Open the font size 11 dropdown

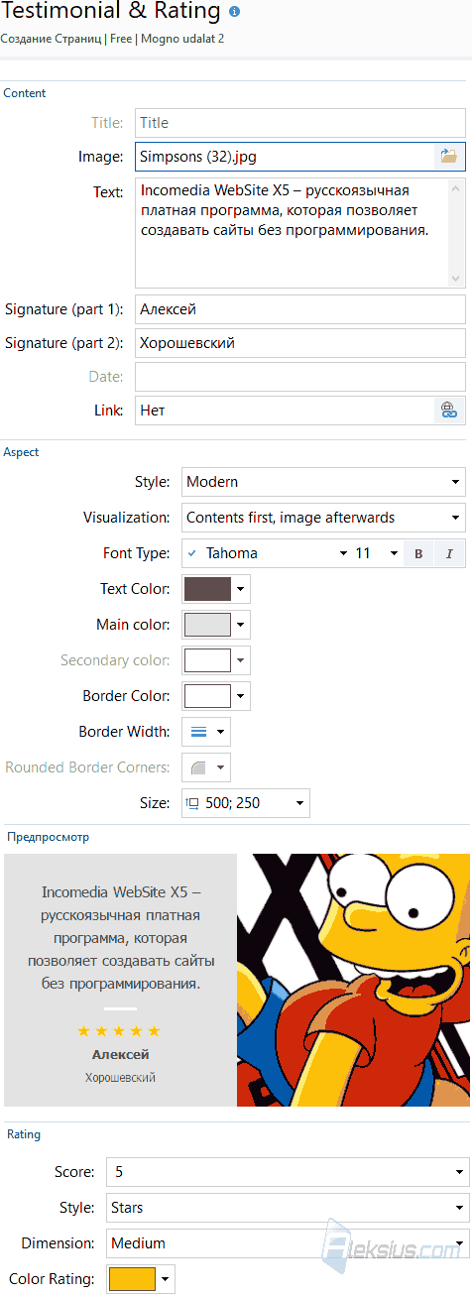point(377,553)
